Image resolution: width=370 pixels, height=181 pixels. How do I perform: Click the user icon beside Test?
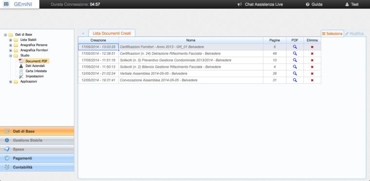point(347,4)
